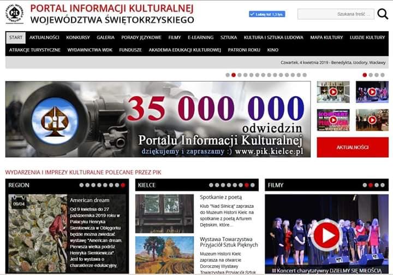
Task: Select first dot in FILMY panel pager
Action: (x=365, y=185)
